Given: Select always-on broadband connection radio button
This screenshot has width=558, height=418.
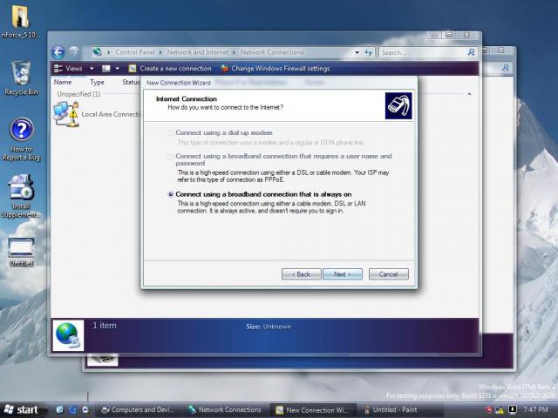Looking at the screenshot, I should (x=171, y=194).
